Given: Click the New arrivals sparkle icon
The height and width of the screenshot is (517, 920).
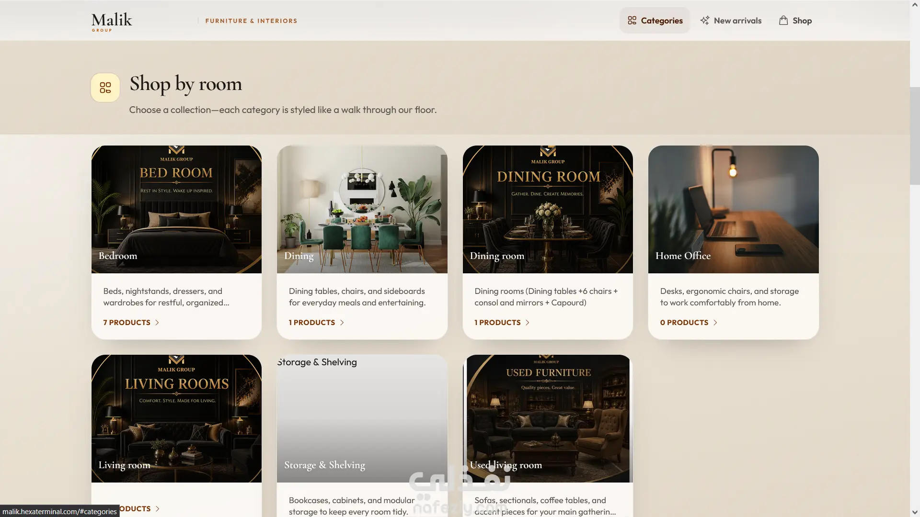Looking at the screenshot, I should click(x=704, y=21).
